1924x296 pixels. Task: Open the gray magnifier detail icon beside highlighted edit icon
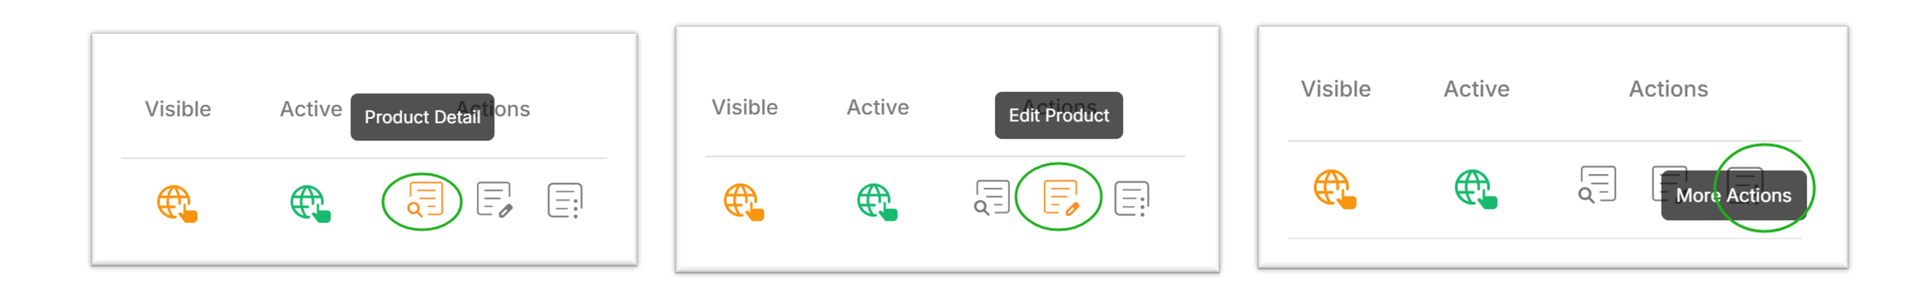(992, 198)
